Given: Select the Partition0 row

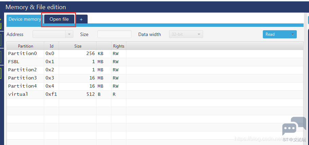Looking at the screenshot, I should click(155, 54).
